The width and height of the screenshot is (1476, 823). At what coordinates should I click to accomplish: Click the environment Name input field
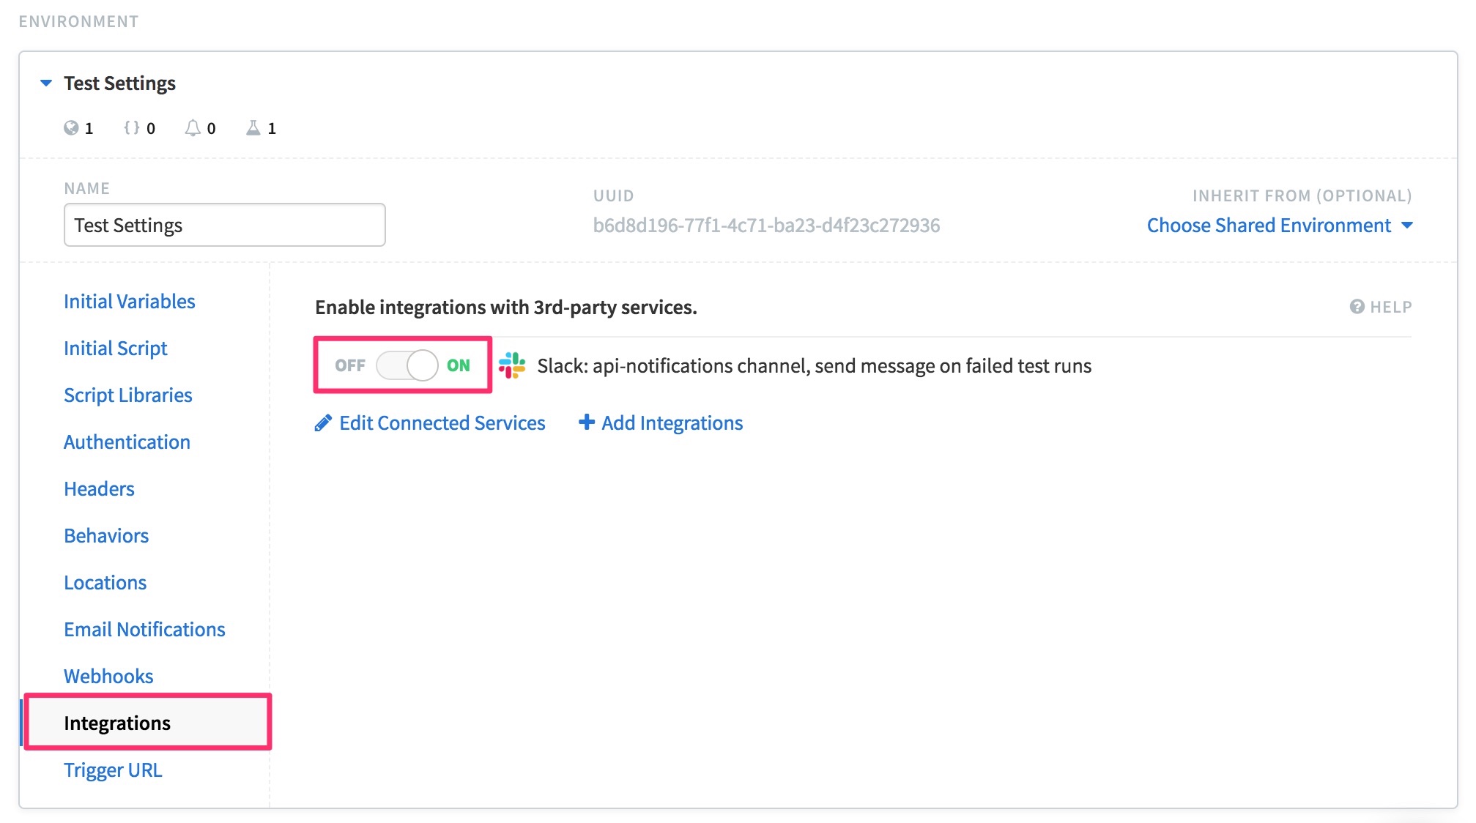[224, 225]
